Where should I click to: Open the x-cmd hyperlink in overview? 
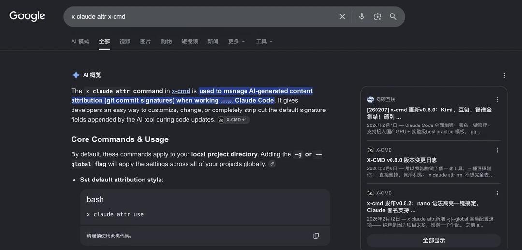(181, 91)
